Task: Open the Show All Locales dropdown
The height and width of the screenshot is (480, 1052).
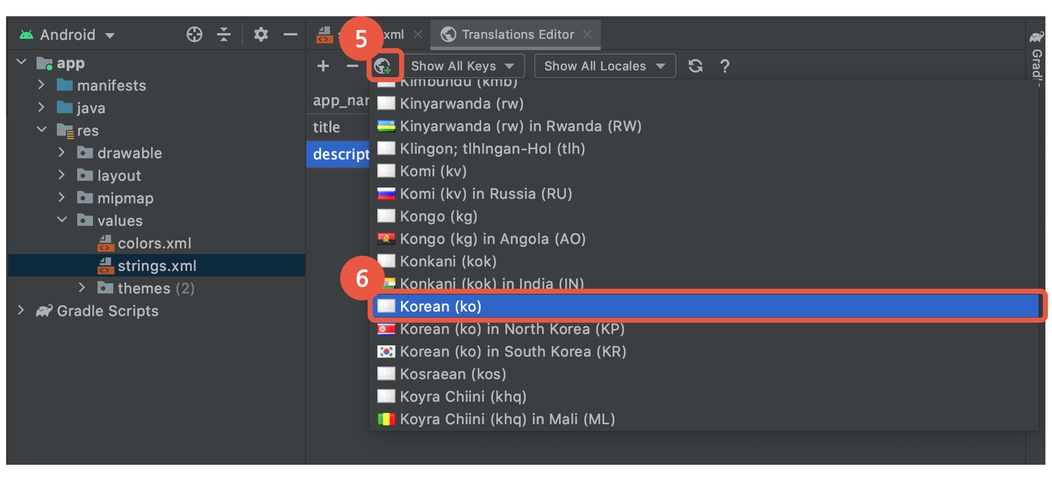Action: (605, 66)
